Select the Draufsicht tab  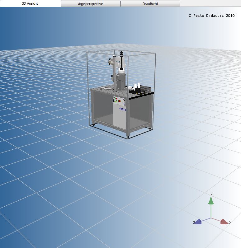pyautogui.click(x=150, y=4)
